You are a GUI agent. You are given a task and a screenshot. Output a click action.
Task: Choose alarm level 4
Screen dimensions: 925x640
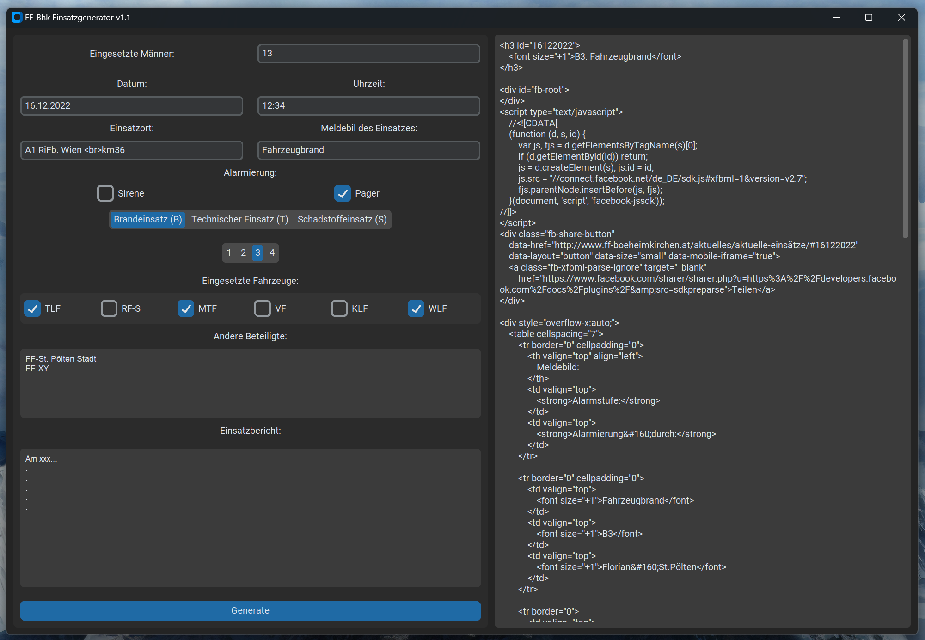tap(272, 252)
